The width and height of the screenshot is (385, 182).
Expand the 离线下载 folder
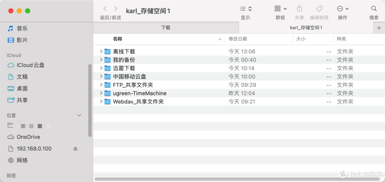[101, 52]
